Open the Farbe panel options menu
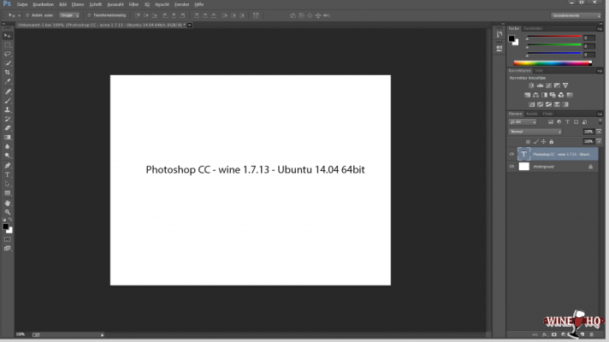The width and height of the screenshot is (609, 342). [x=600, y=29]
